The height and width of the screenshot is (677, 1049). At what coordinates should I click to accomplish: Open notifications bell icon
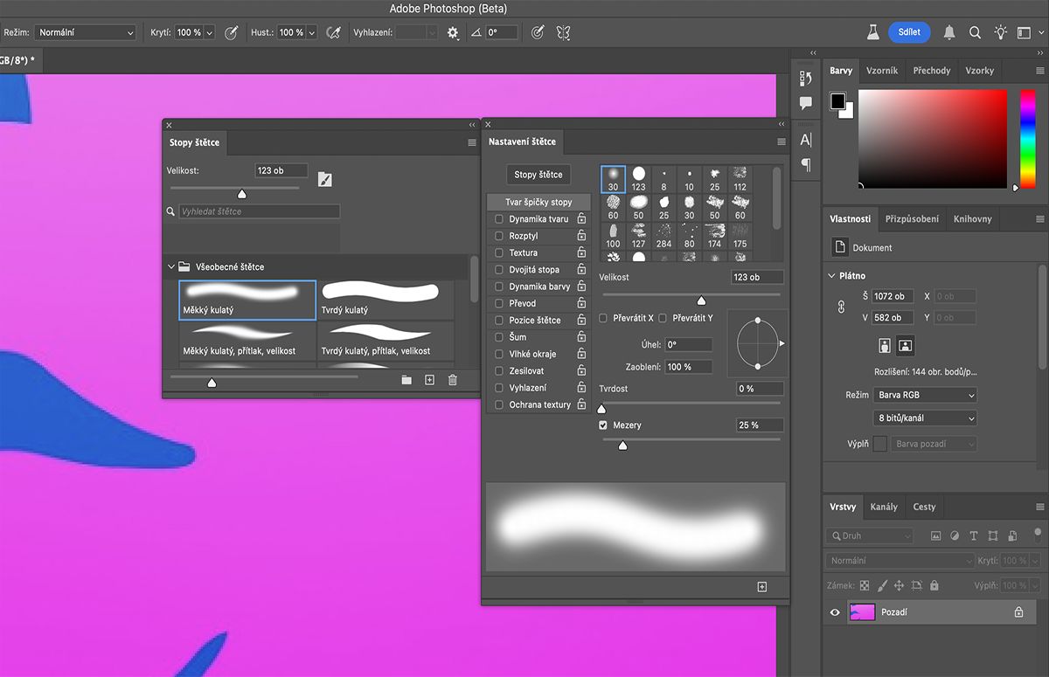point(949,32)
